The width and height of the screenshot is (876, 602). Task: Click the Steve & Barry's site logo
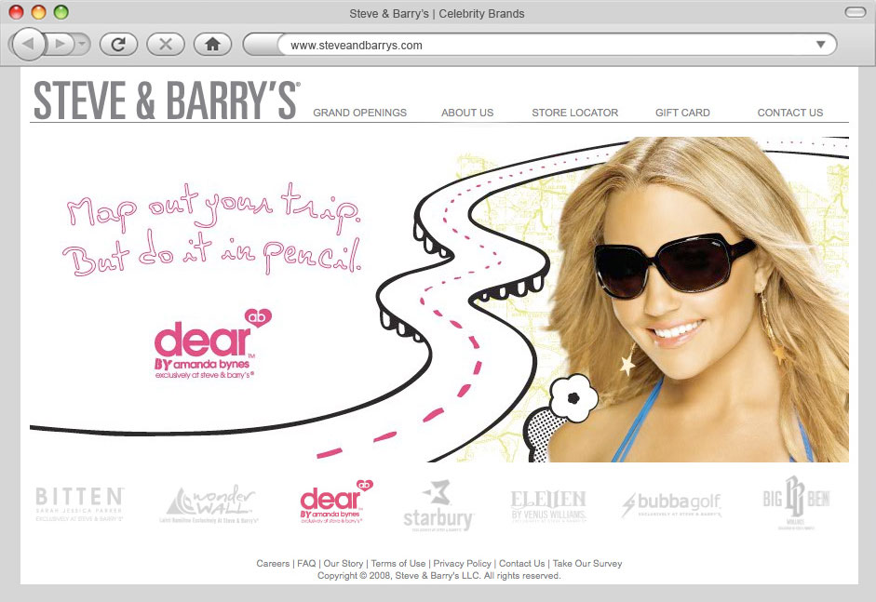click(167, 100)
